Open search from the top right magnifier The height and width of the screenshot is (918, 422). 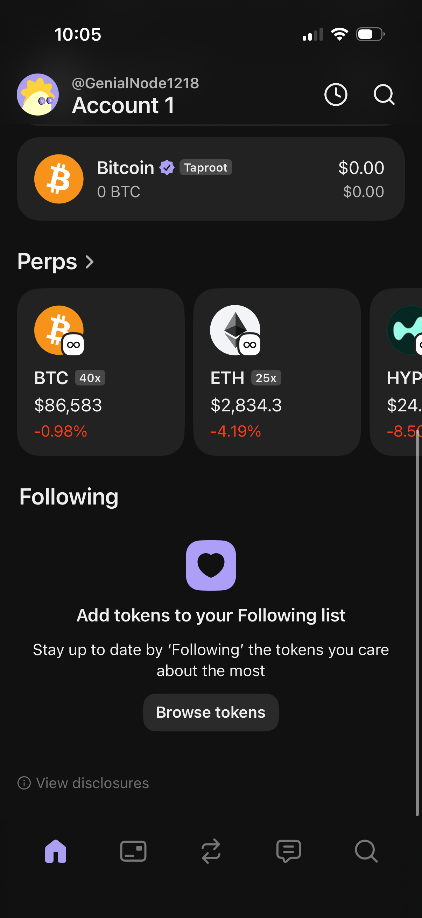pyautogui.click(x=384, y=94)
